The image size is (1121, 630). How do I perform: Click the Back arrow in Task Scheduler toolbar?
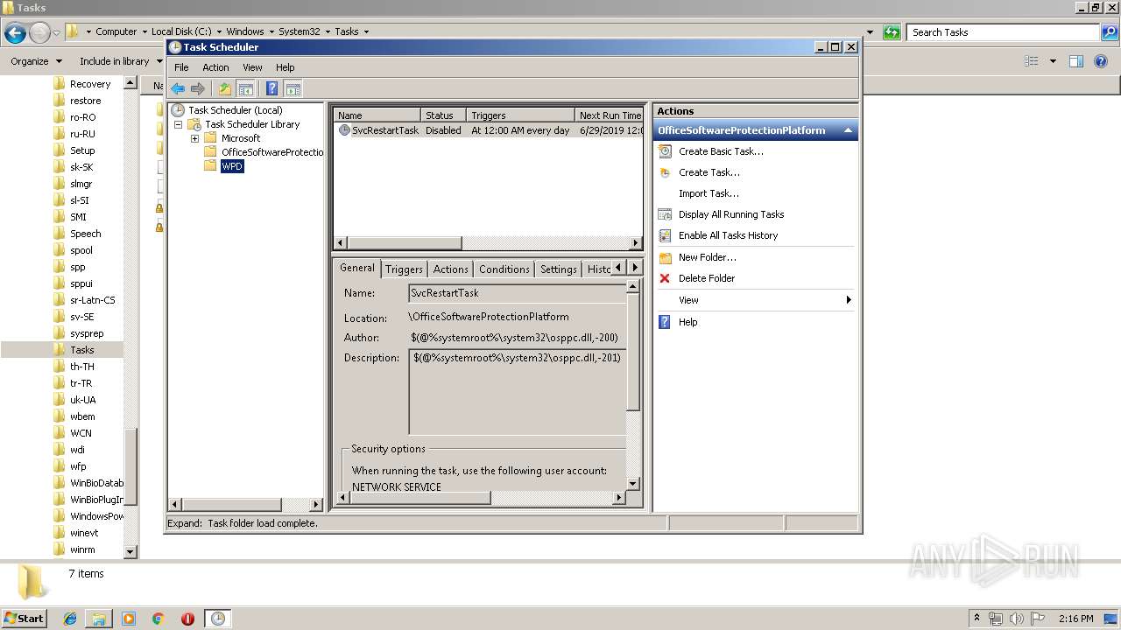point(178,88)
